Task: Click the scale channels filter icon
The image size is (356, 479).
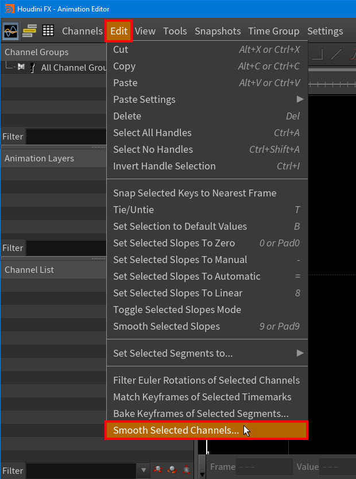Action: [186, 470]
